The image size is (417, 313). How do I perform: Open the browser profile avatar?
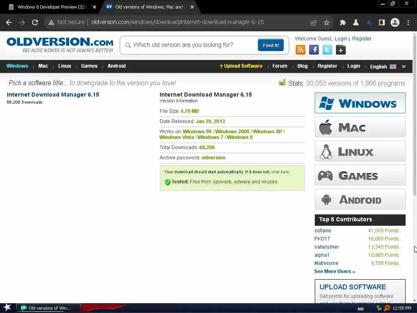[x=395, y=22]
